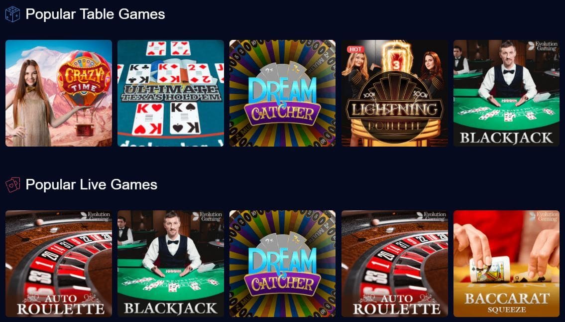Open Dream Catcher in Popular Table Games
The image size is (565, 322).
tap(283, 93)
